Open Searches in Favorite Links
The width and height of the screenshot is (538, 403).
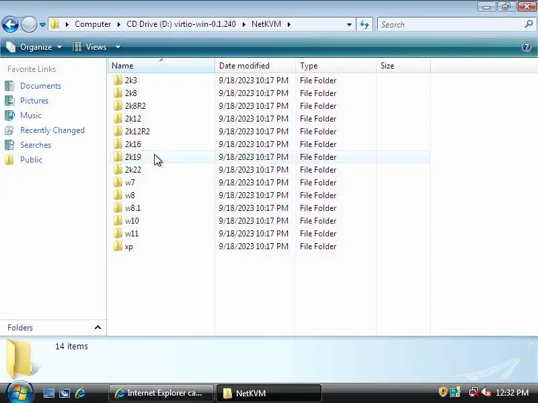[x=36, y=145]
